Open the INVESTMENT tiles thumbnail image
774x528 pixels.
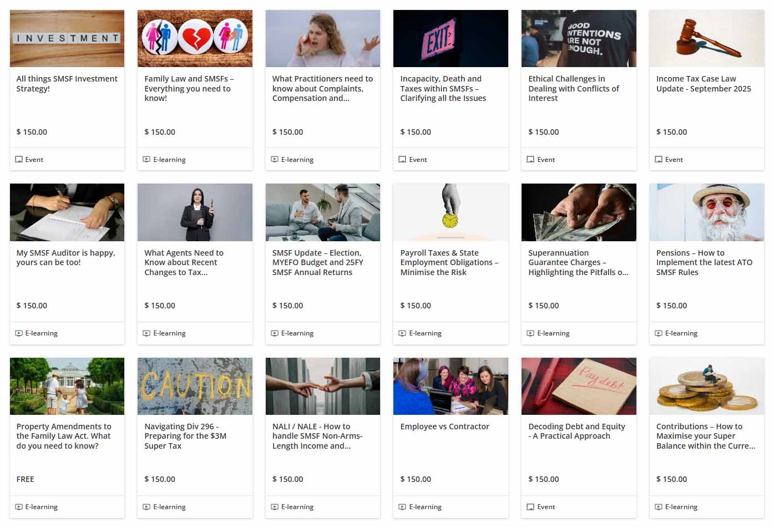tap(67, 38)
